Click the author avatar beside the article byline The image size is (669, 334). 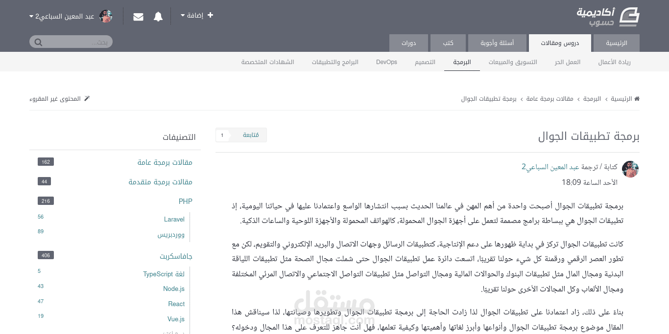point(630,169)
